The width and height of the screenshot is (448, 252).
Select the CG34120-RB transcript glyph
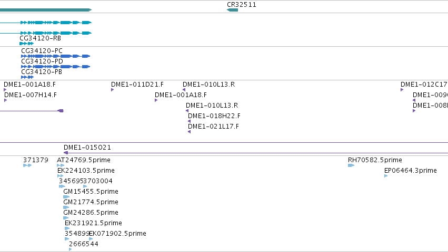click(x=26, y=44)
